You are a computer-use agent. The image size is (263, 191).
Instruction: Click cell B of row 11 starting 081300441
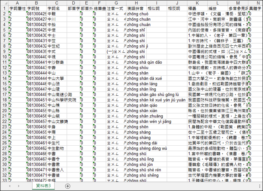pyautogui.click(x=36, y=62)
